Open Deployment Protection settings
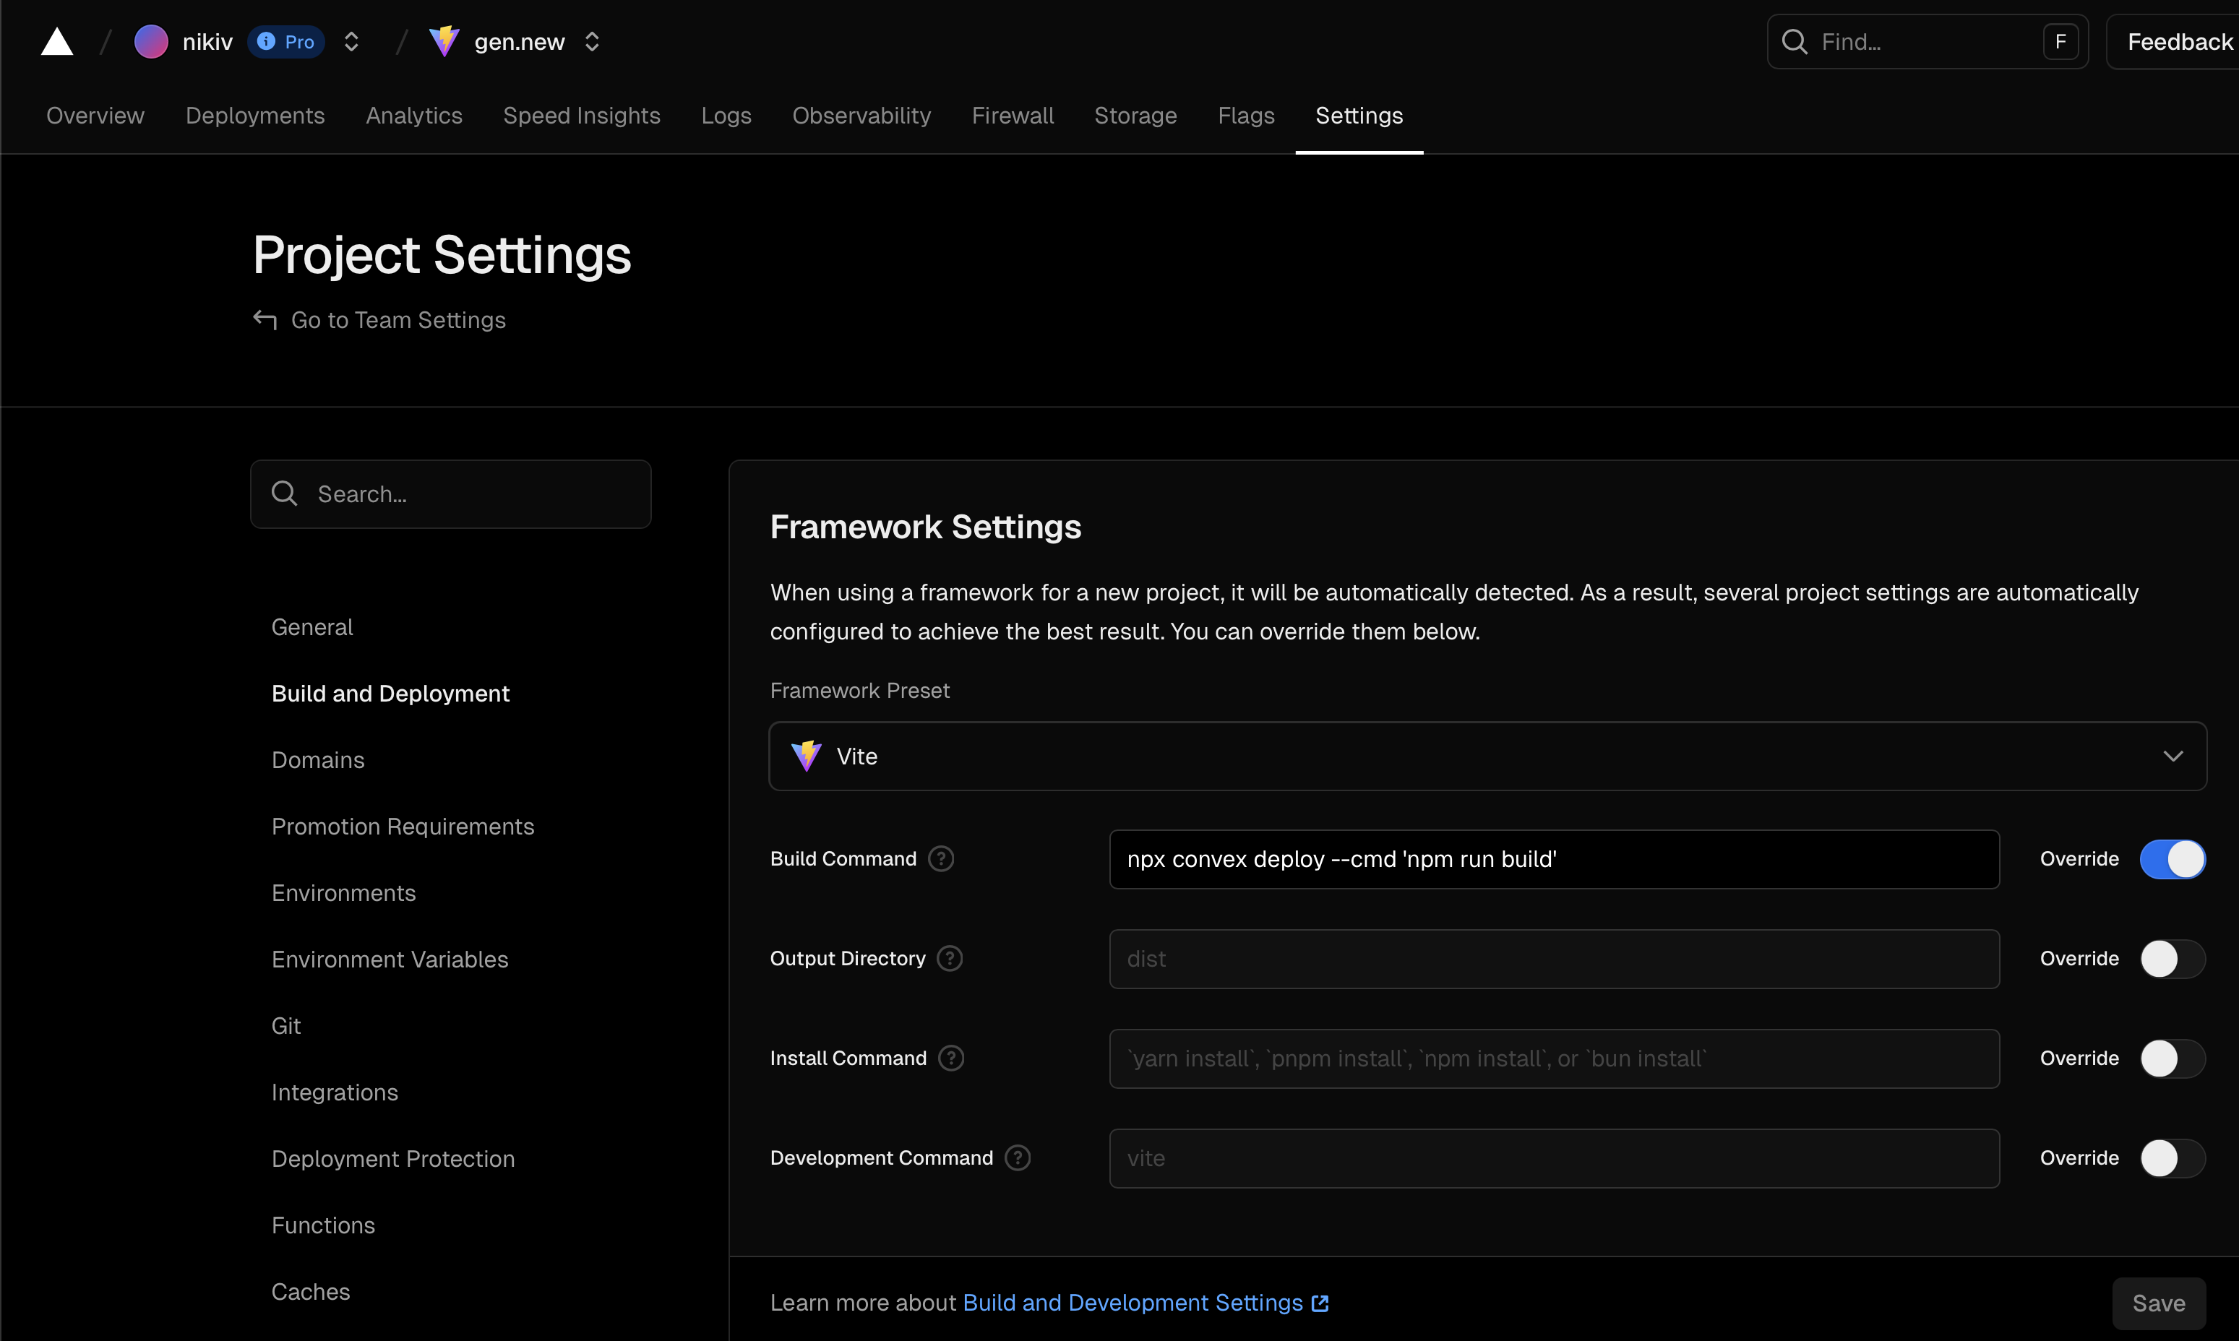Image resolution: width=2239 pixels, height=1341 pixels. coord(393,1158)
